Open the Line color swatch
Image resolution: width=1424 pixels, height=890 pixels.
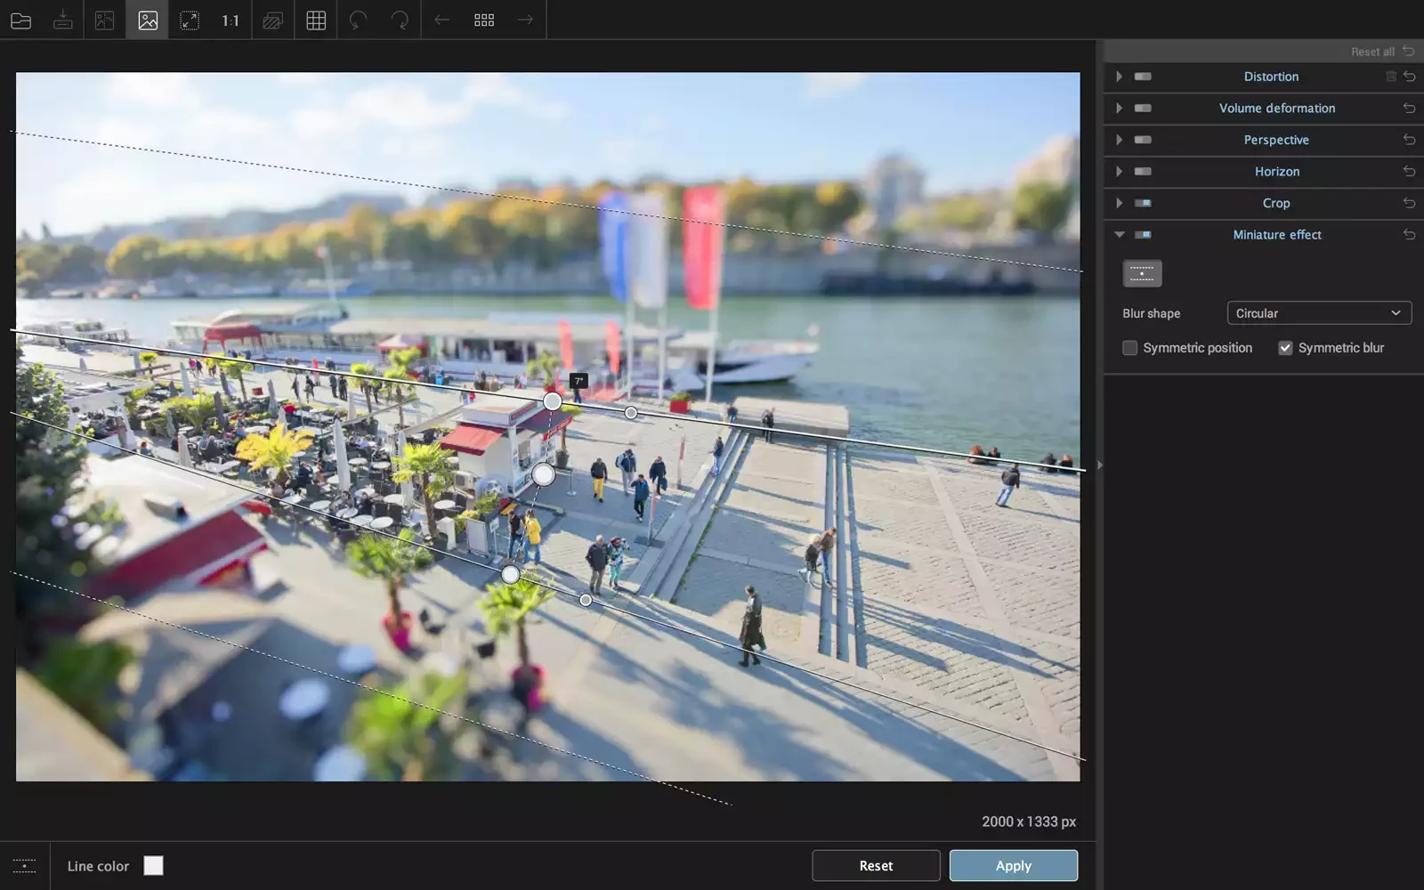pyautogui.click(x=154, y=865)
